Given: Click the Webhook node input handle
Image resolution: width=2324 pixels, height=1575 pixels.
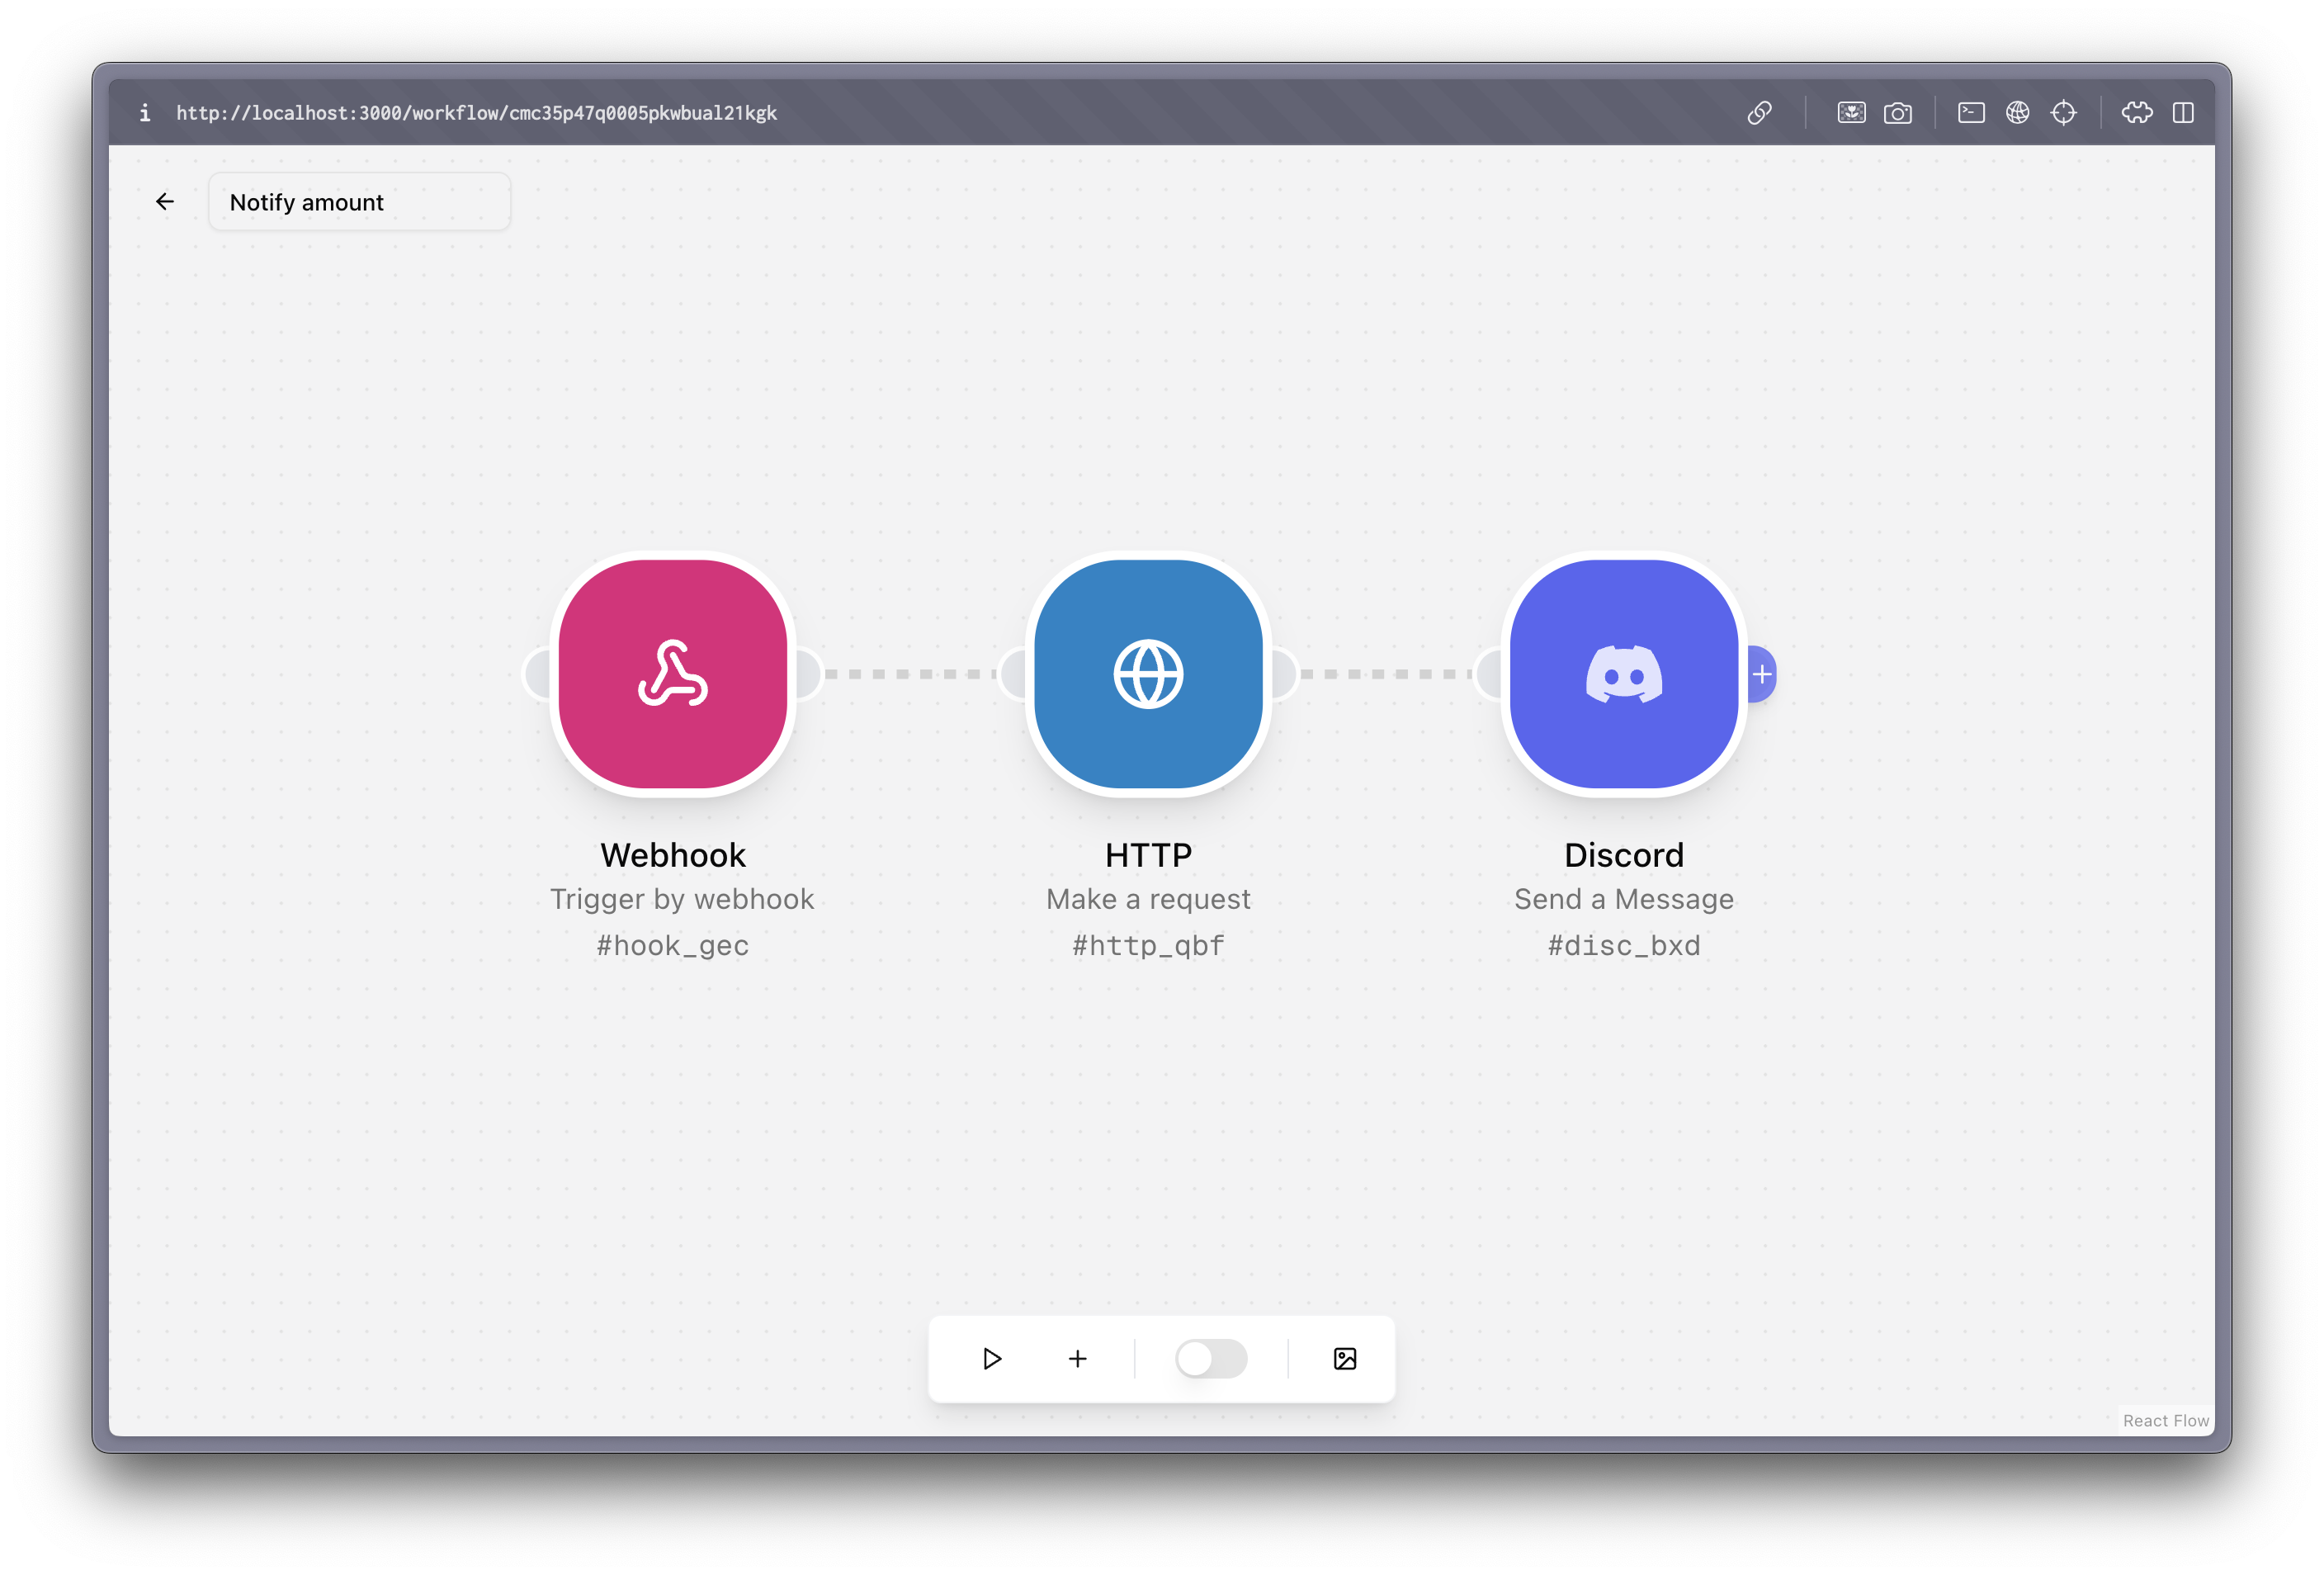Looking at the screenshot, I should (537, 674).
